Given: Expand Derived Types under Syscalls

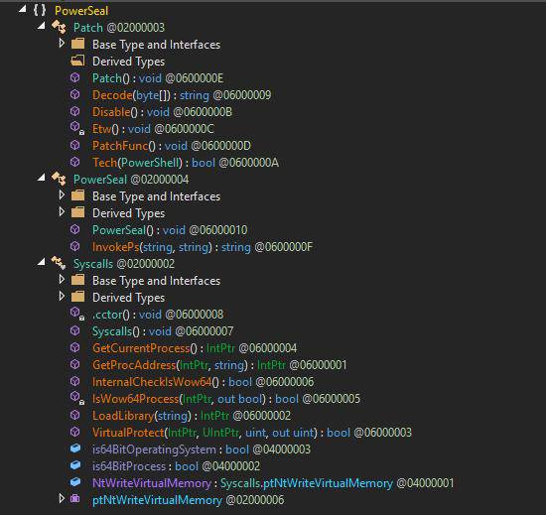Looking at the screenshot, I should (62, 296).
